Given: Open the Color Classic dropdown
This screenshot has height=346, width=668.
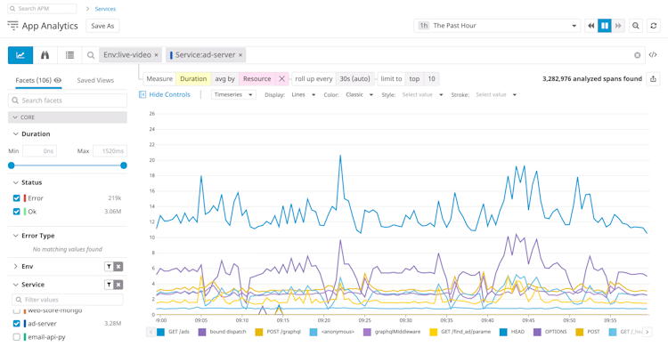Looking at the screenshot, I should pyautogui.click(x=359, y=94).
